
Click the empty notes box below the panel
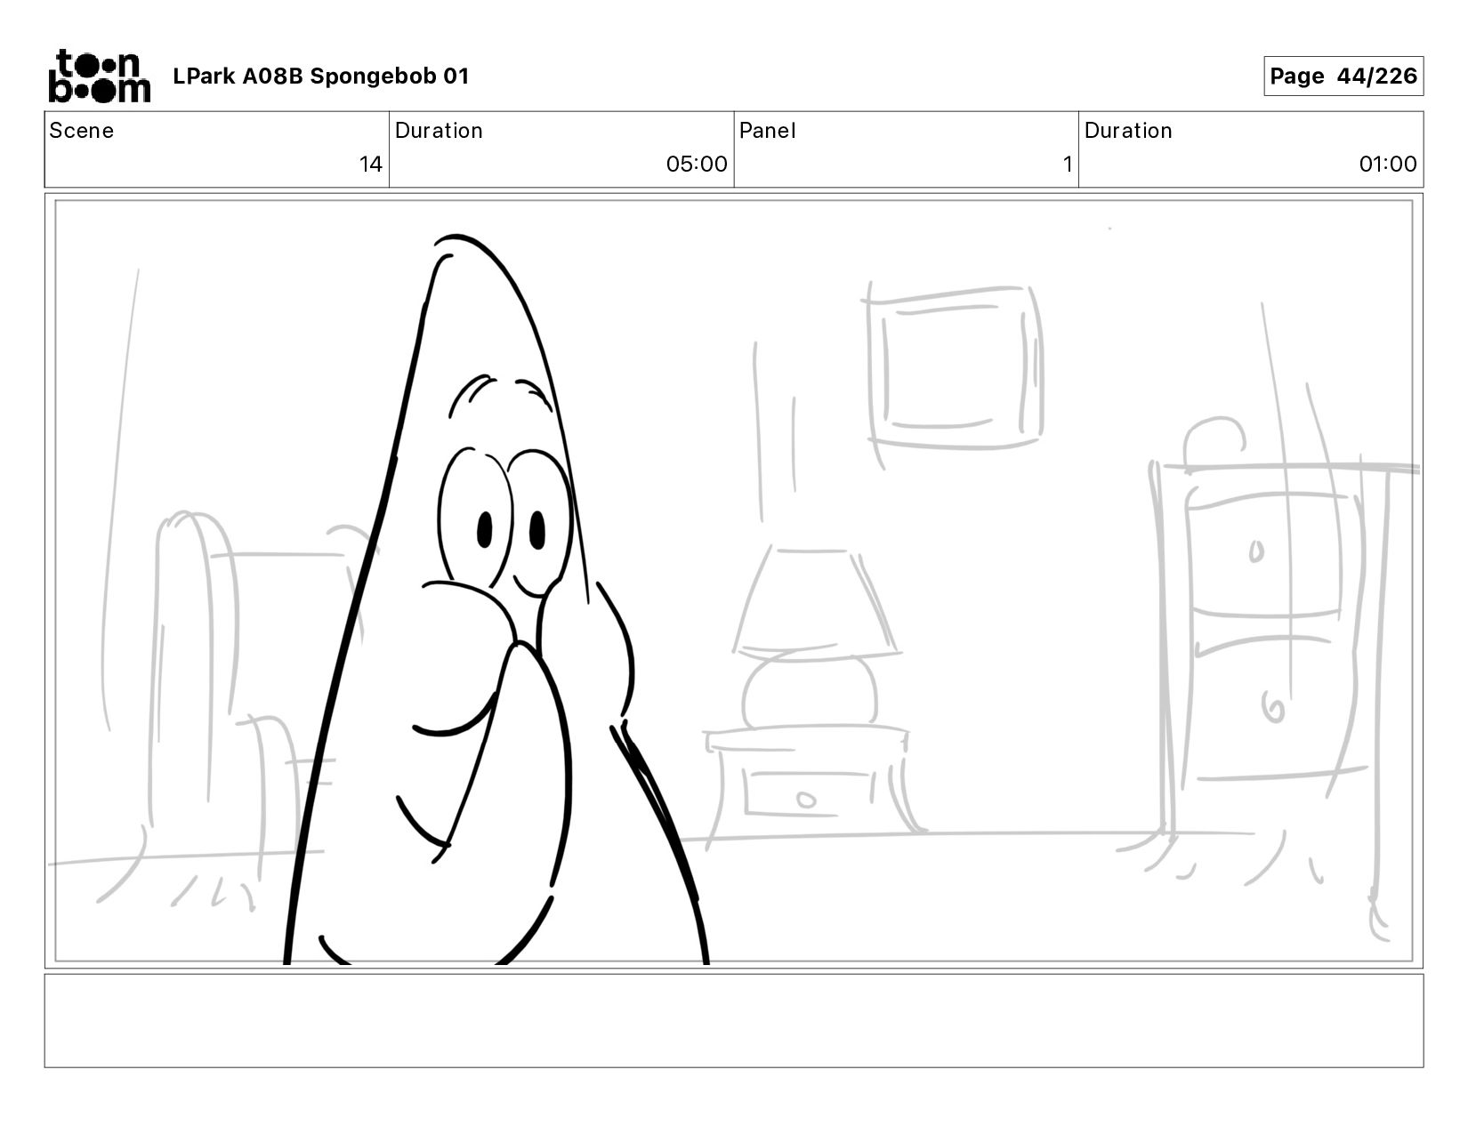point(733,1020)
